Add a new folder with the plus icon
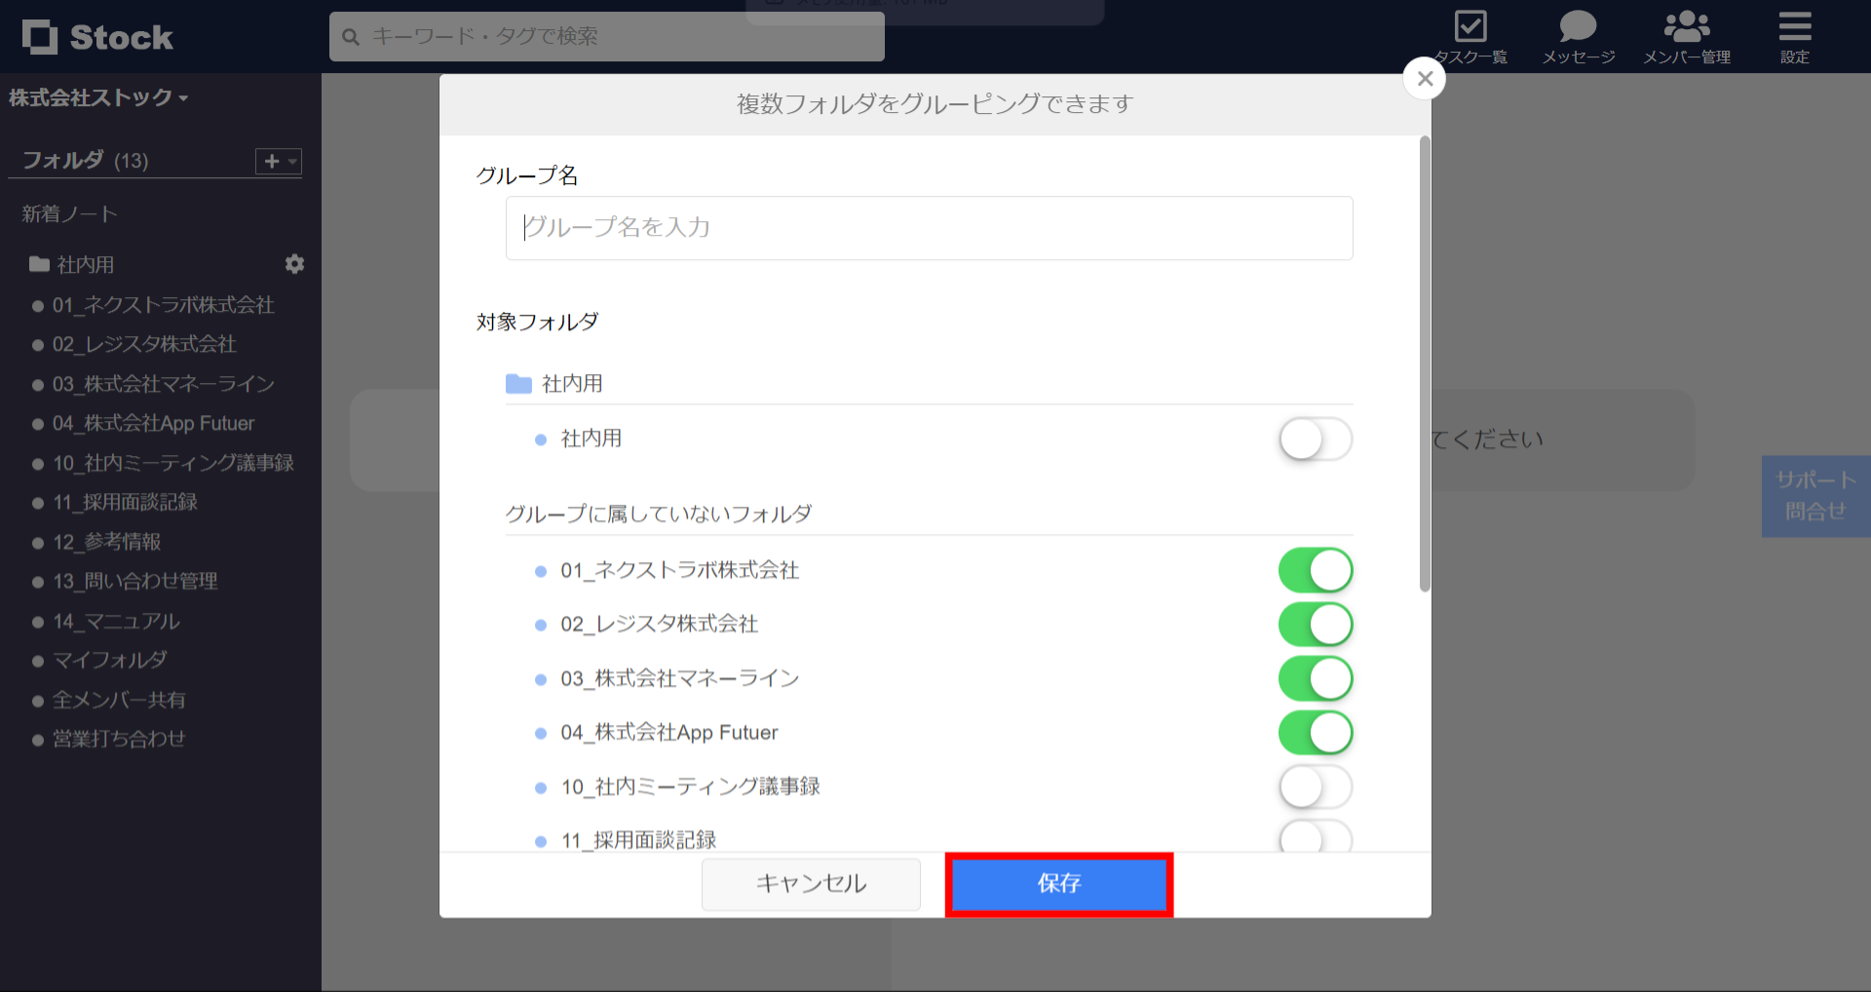 click(x=269, y=161)
